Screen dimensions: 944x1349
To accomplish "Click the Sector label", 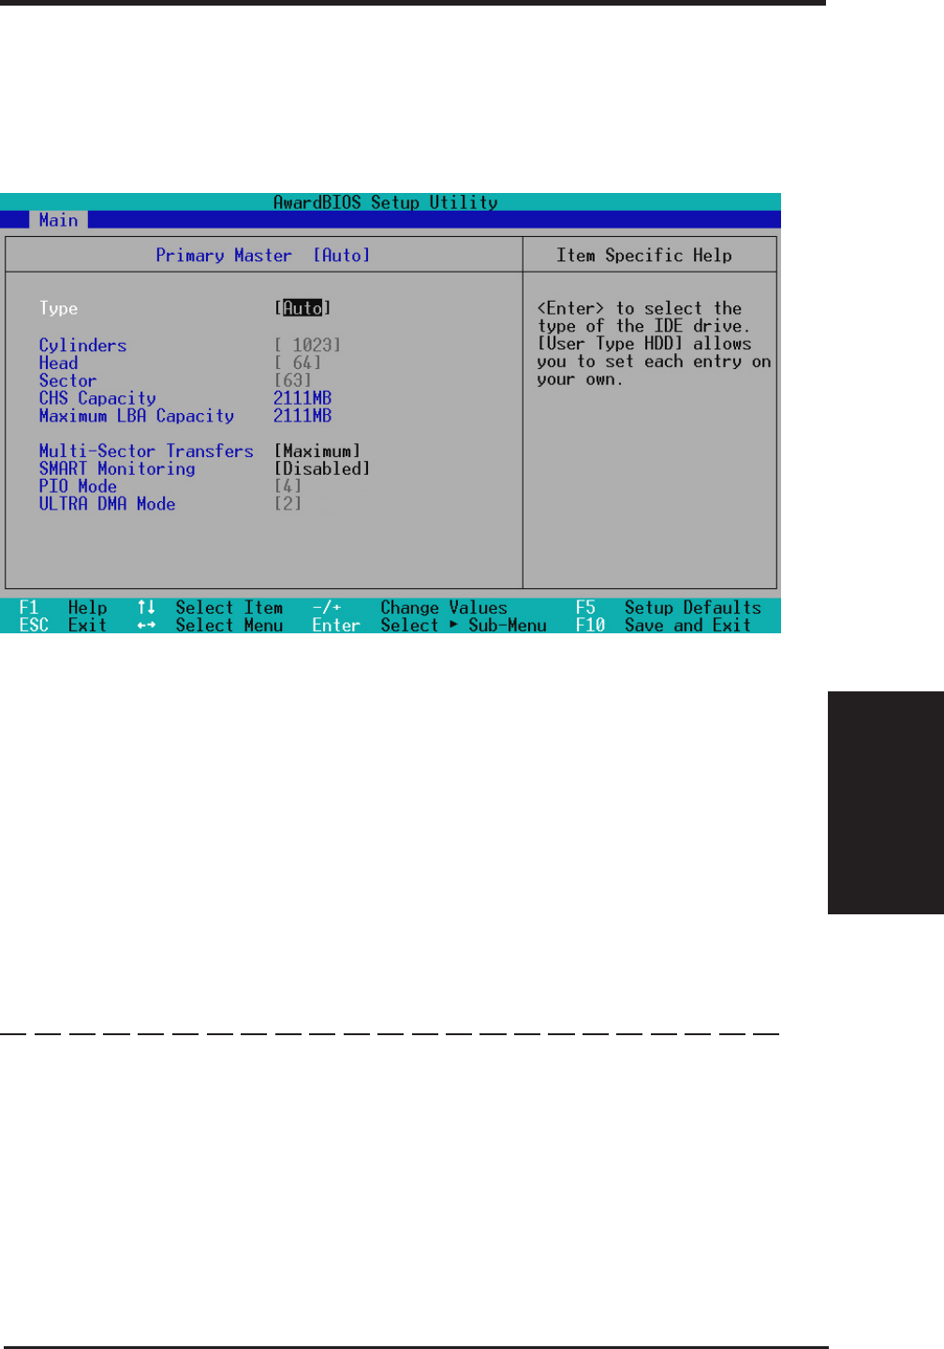I will pos(67,380).
